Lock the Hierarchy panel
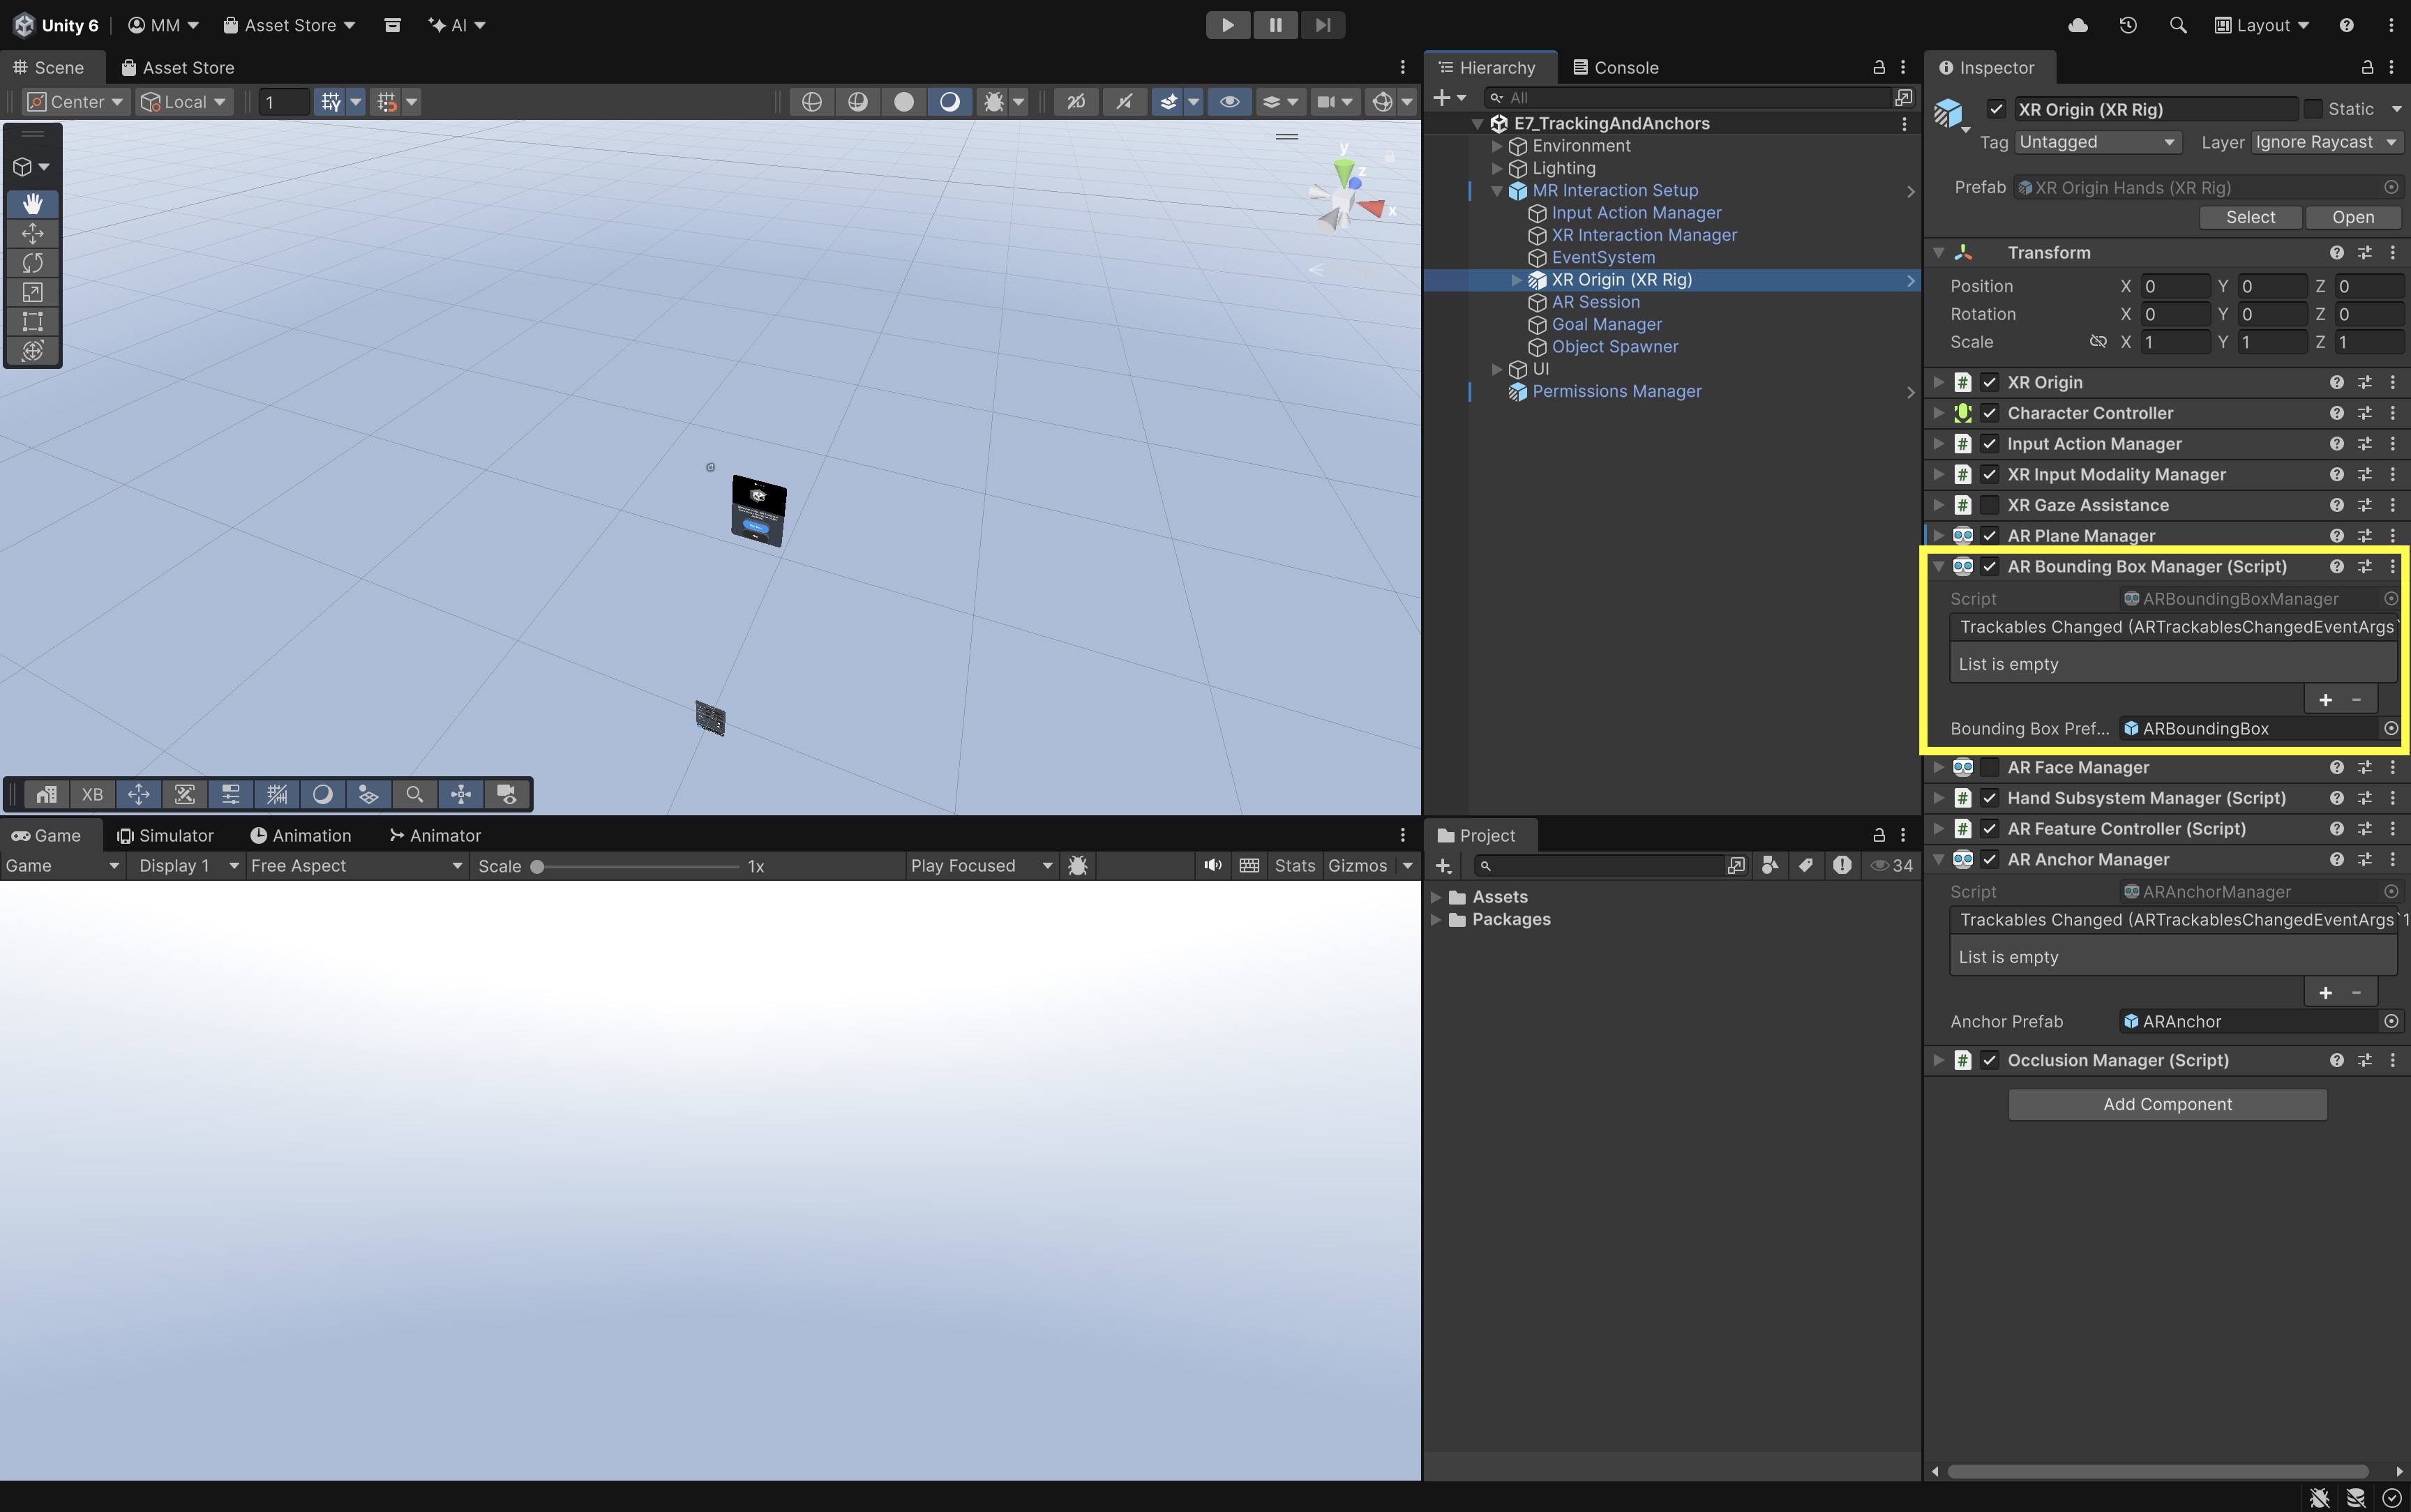 pos(1878,67)
